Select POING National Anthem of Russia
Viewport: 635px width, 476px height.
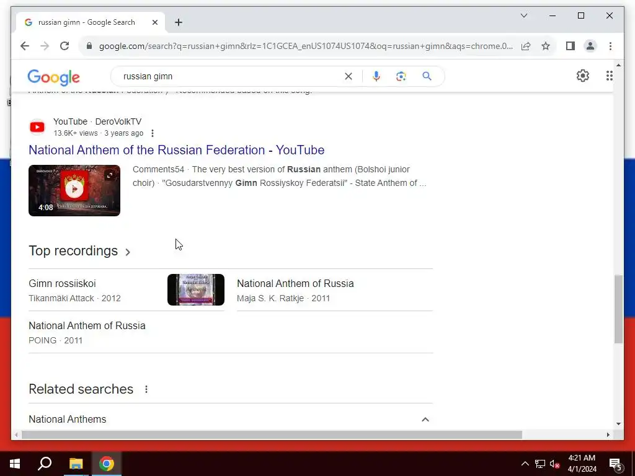[x=87, y=332]
